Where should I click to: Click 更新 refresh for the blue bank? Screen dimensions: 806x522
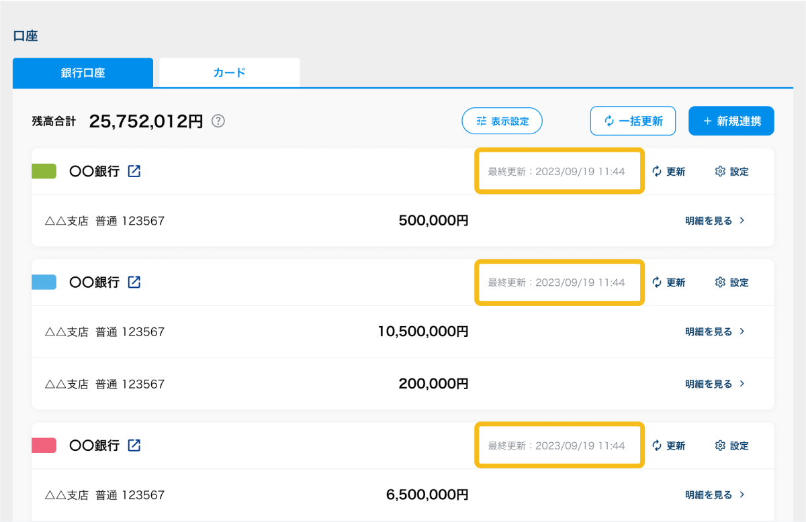point(668,282)
